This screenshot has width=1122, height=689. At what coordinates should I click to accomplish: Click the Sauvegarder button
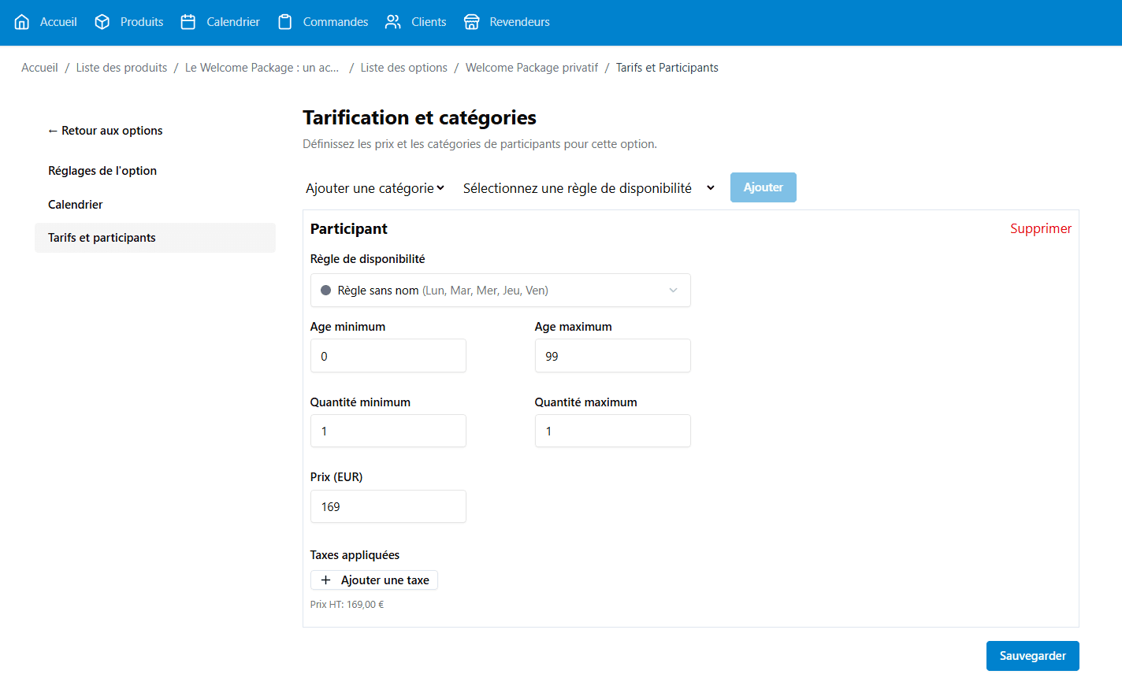point(1032,655)
